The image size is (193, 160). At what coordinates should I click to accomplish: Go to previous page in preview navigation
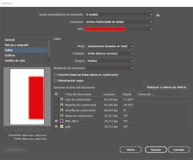(x=11, y=130)
